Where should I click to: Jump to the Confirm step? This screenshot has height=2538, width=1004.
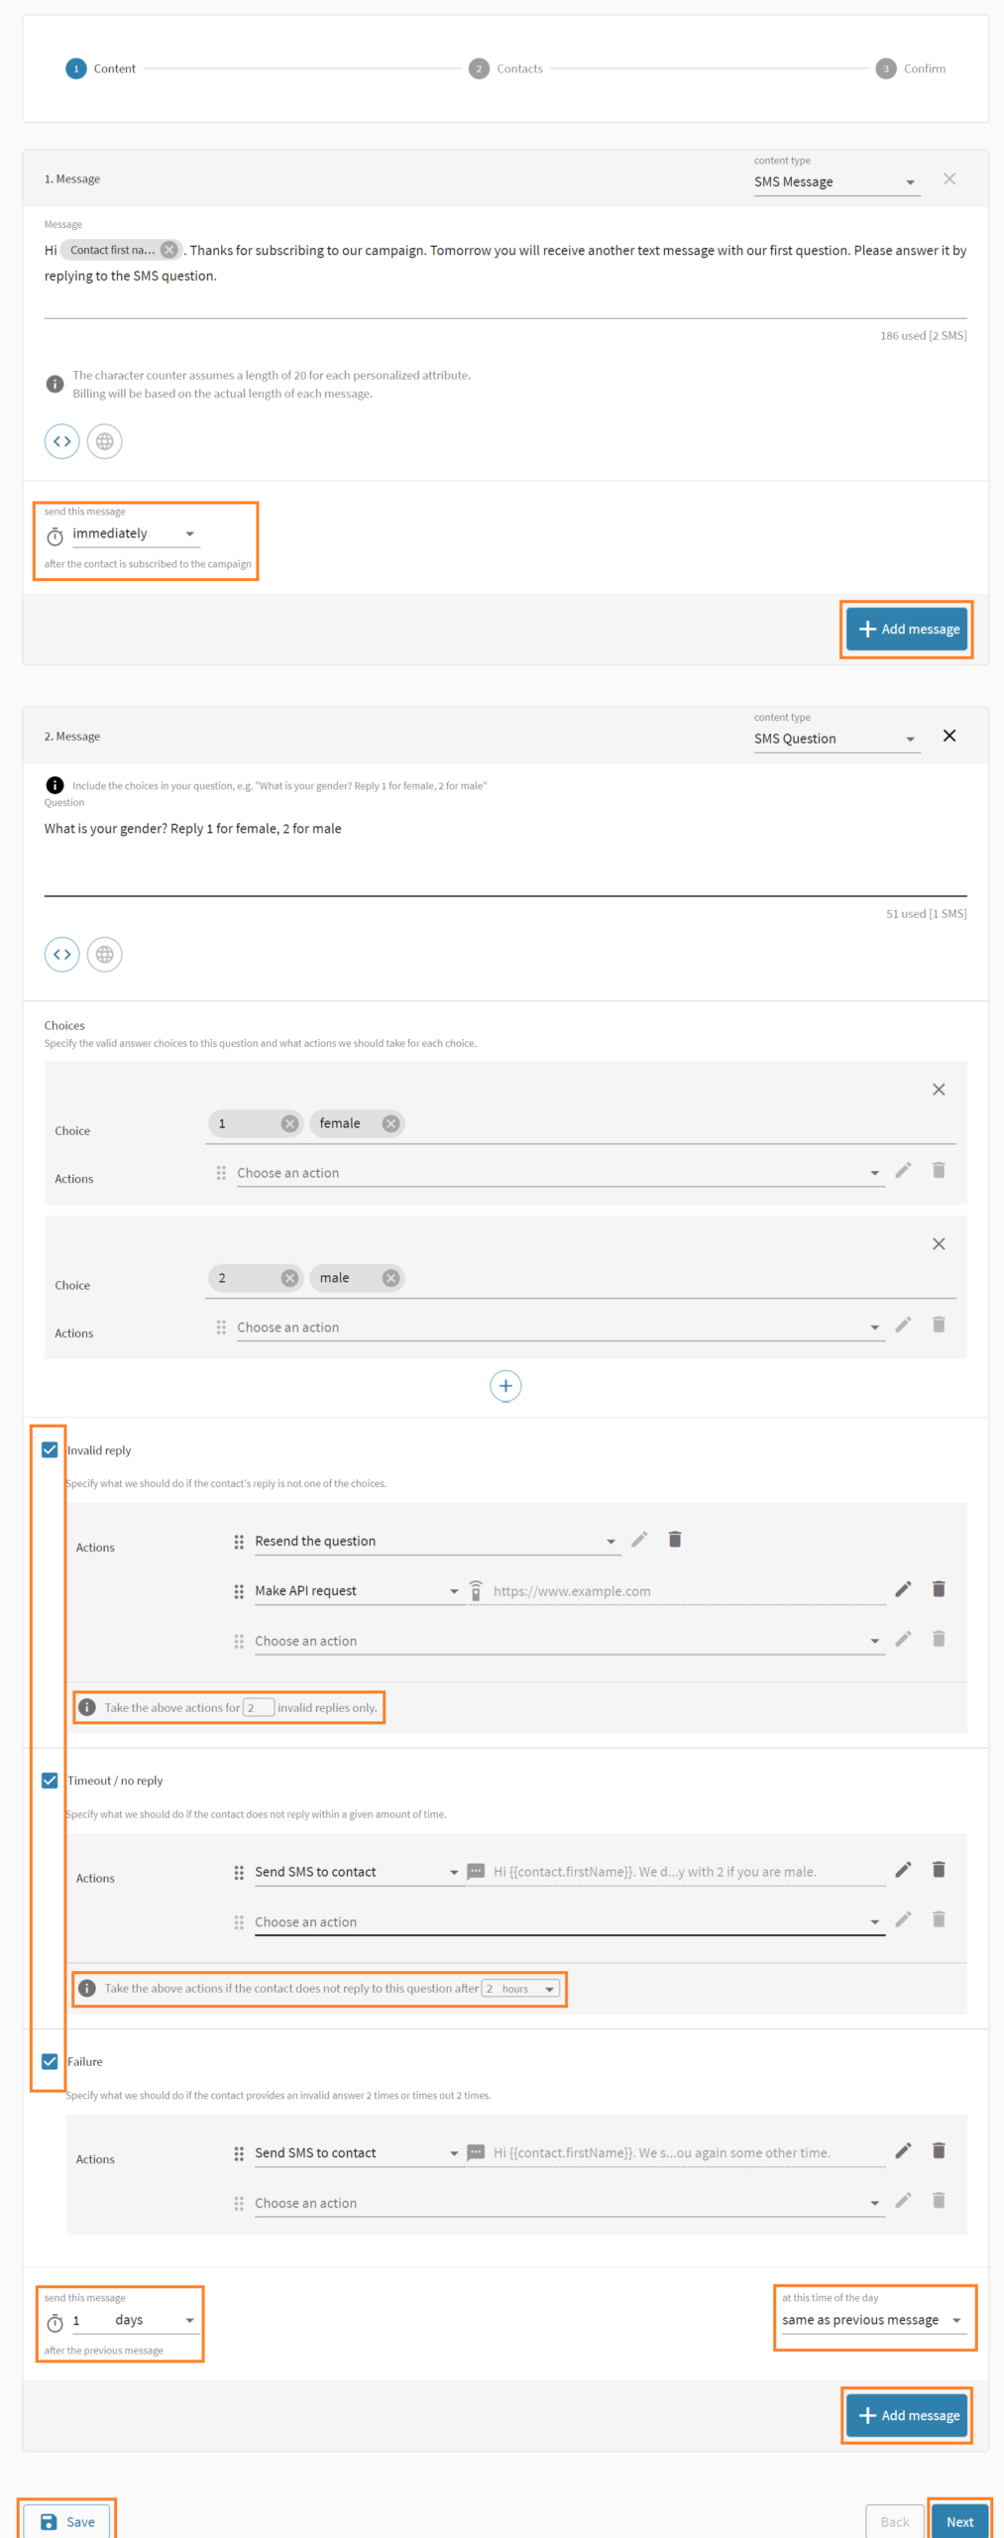pyautogui.click(x=911, y=68)
